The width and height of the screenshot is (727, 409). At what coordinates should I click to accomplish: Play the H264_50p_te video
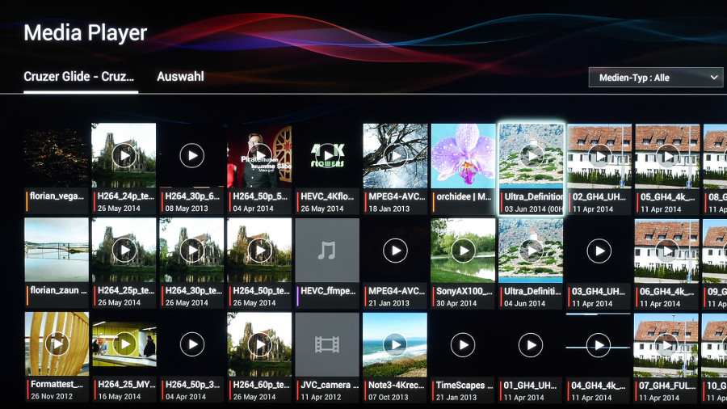(259, 250)
